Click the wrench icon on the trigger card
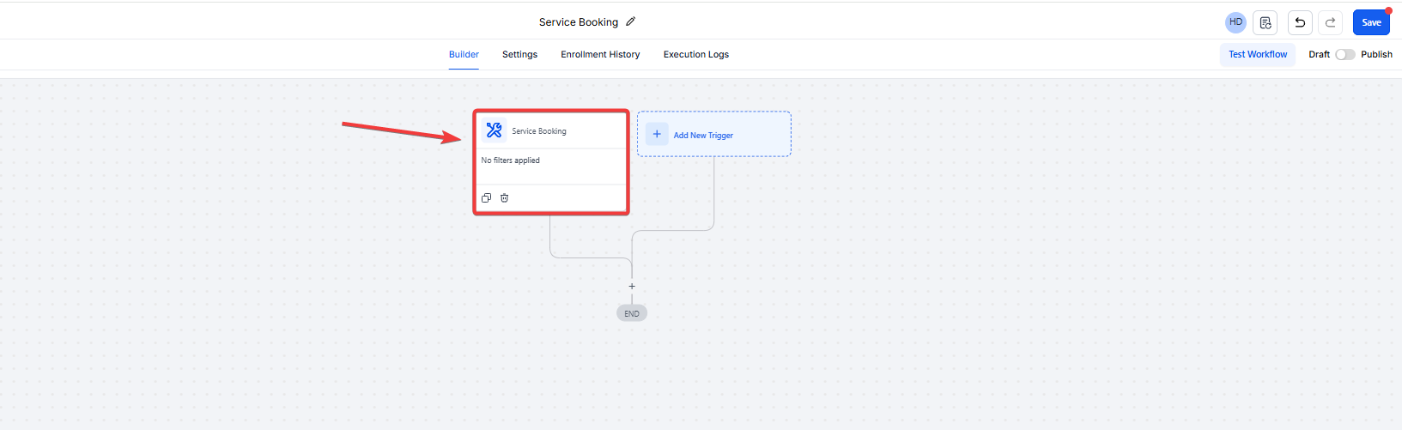1402x430 pixels. [494, 130]
